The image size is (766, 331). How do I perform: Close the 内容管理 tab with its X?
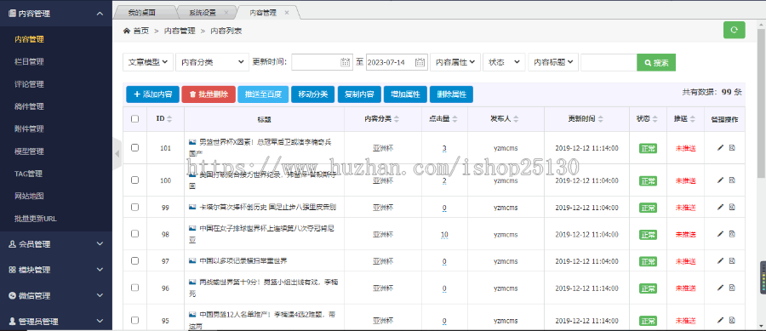[x=286, y=12]
